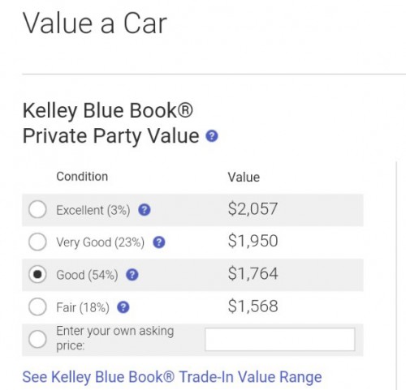Select the Good (54%) radio button
The image size is (406, 390).
point(37,274)
